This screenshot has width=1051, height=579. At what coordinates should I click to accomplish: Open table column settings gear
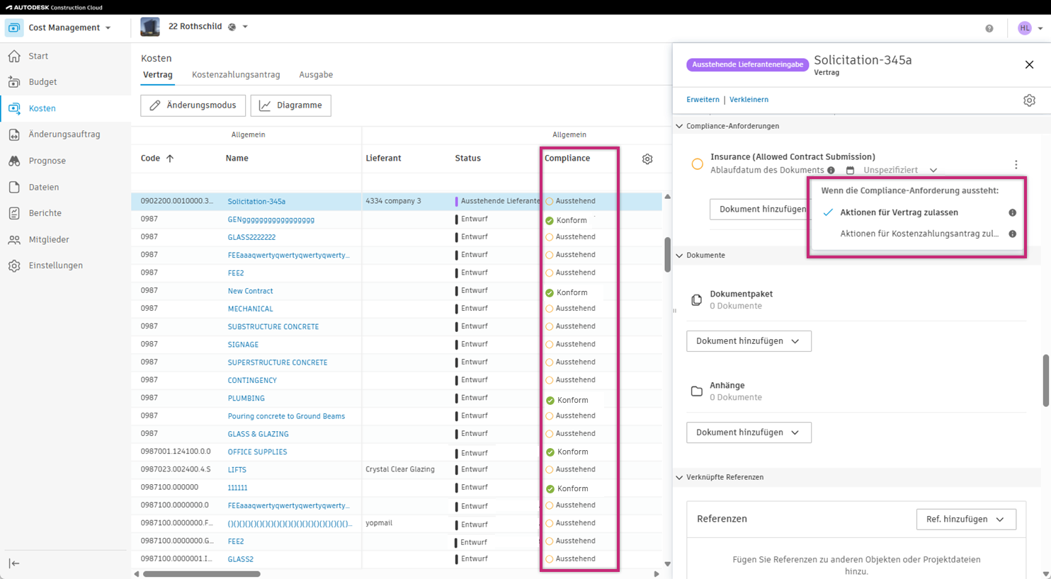click(x=647, y=159)
